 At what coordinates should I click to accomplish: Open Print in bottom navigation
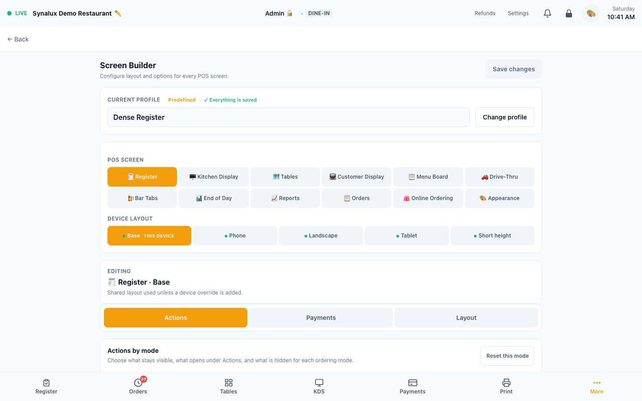pyautogui.click(x=506, y=386)
